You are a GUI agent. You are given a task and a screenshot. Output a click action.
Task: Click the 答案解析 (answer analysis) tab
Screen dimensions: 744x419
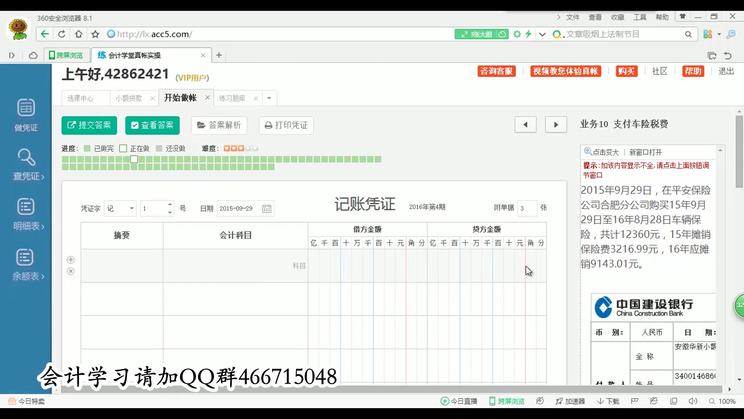click(x=219, y=125)
